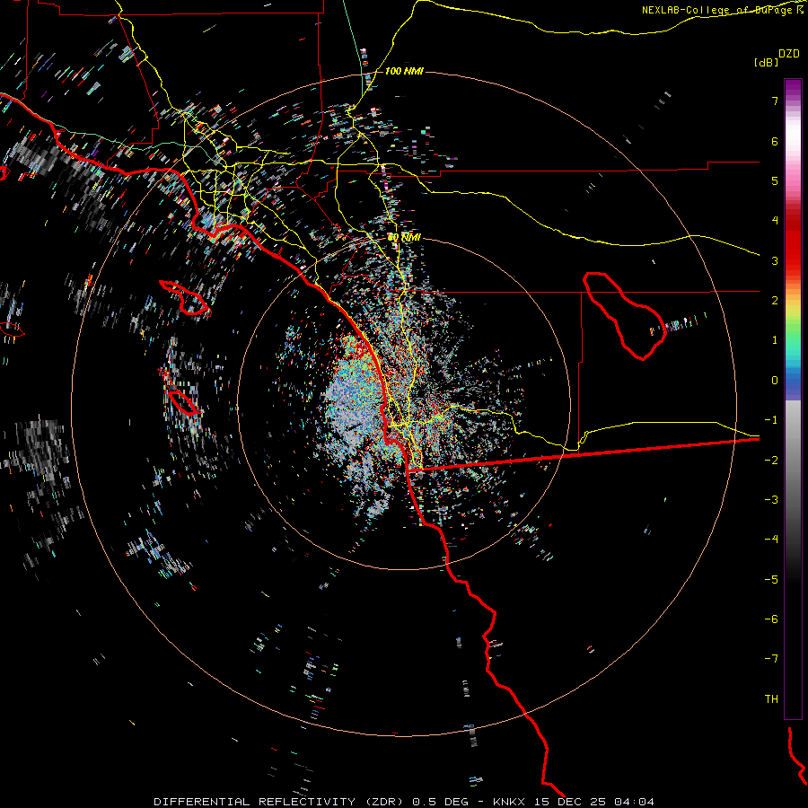The image size is (808, 808).
Task: Click the -7 value on the color scale
Action: [771, 659]
